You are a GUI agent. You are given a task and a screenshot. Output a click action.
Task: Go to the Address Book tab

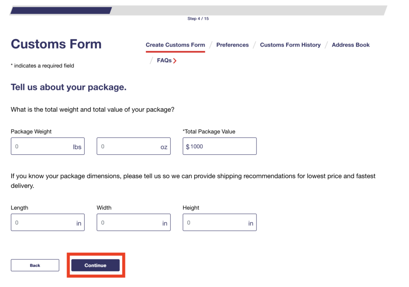coord(351,45)
